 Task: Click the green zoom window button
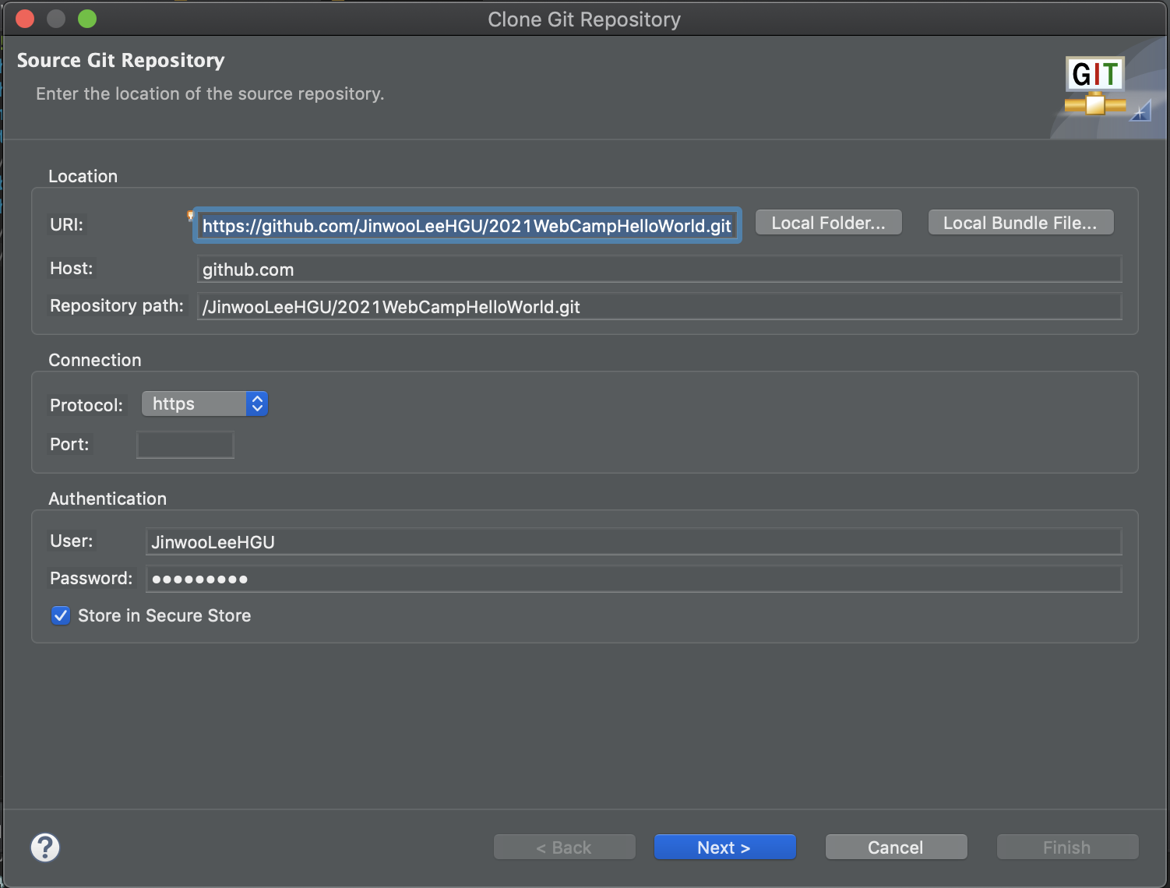click(x=87, y=19)
